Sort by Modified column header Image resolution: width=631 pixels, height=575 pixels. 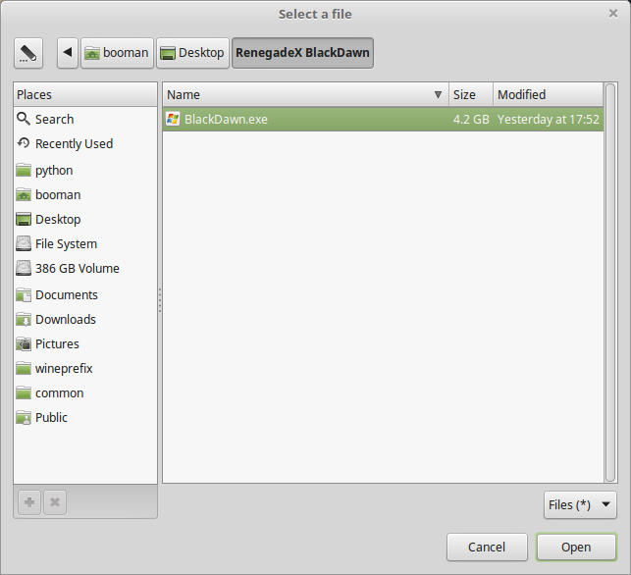[x=549, y=94]
